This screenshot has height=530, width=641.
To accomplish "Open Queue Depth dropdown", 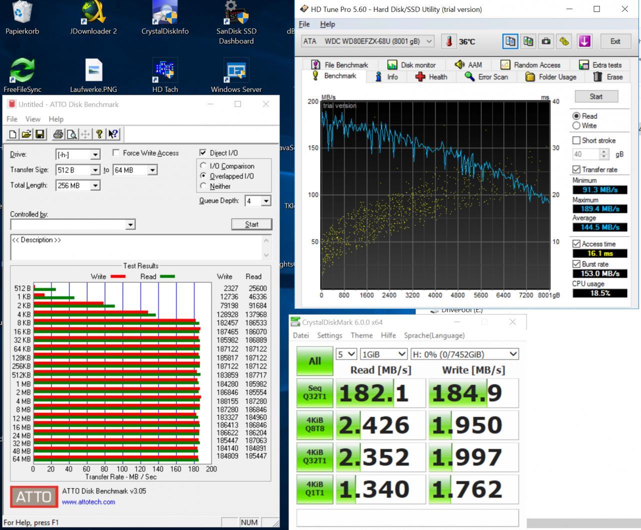I will pos(266,201).
